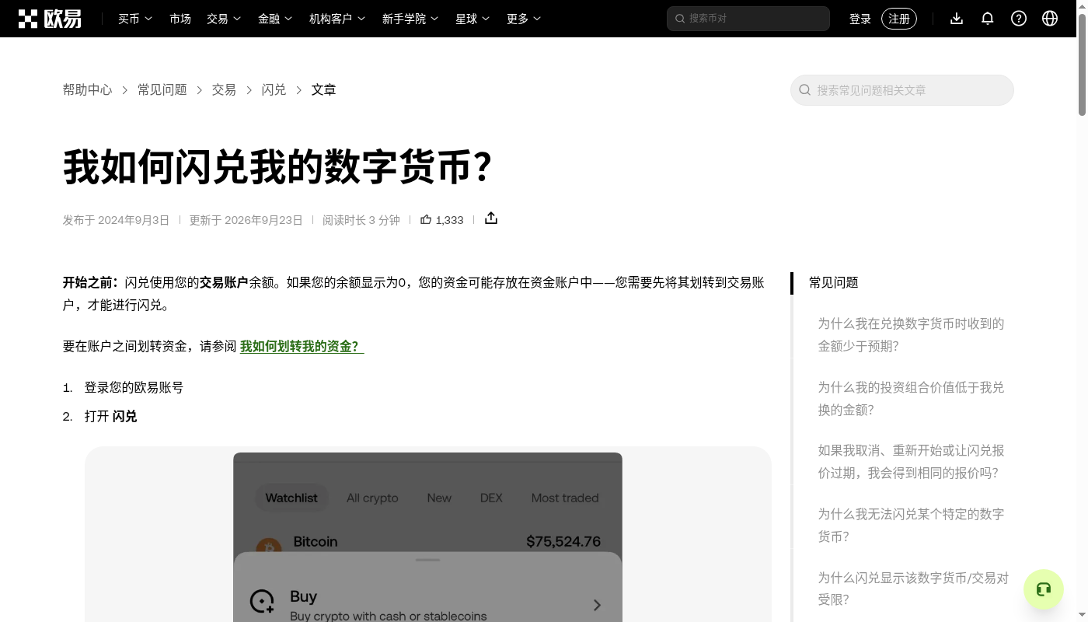Open the help question mark icon

[1019, 19]
